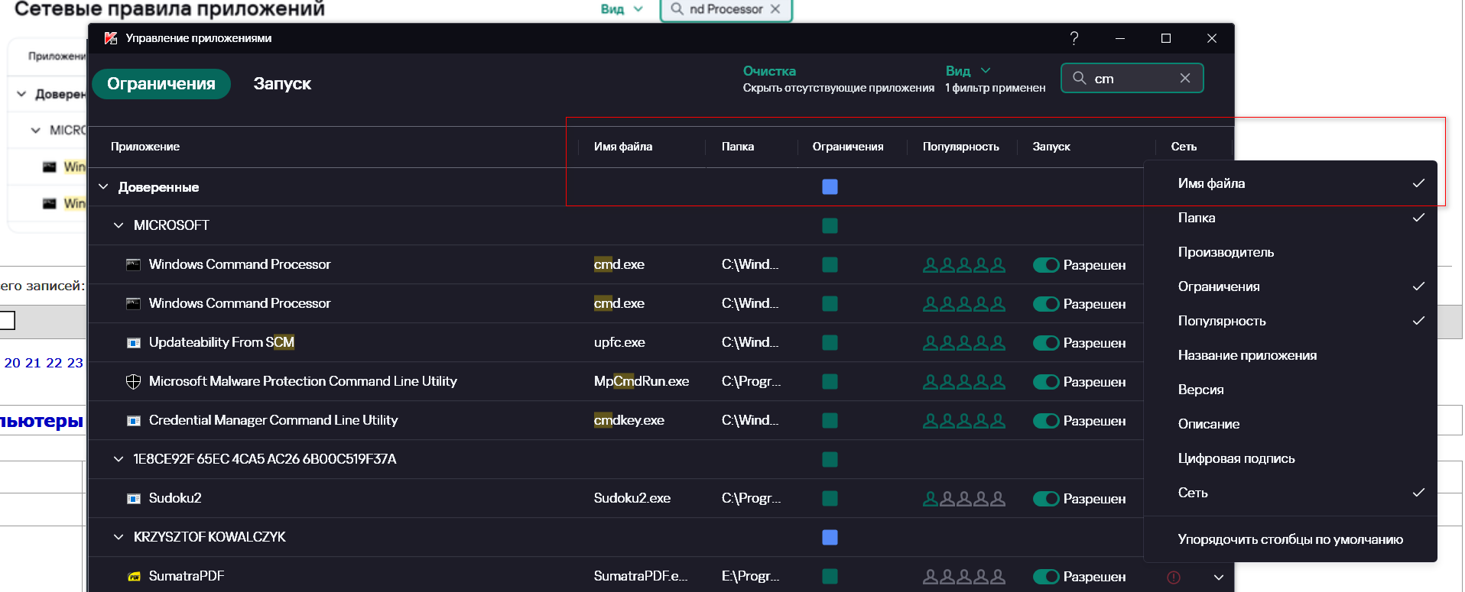The height and width of the screenshot is (592, 1465).
Task: Collapse Доверенные in background window tree
Action: (21, 94)
